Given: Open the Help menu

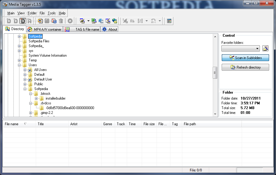Looking at the screenshot, I should click(x=62, y=13).
